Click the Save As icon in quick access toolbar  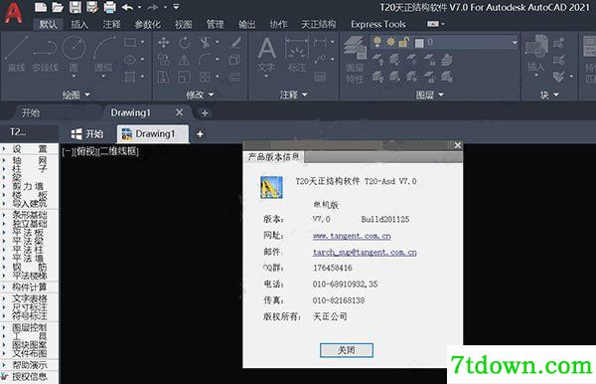(92, 7)
